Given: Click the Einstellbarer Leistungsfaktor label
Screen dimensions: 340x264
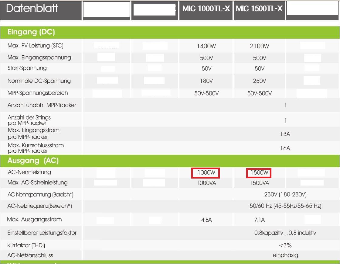Looking at the screenshot, I should click(42, 233).
